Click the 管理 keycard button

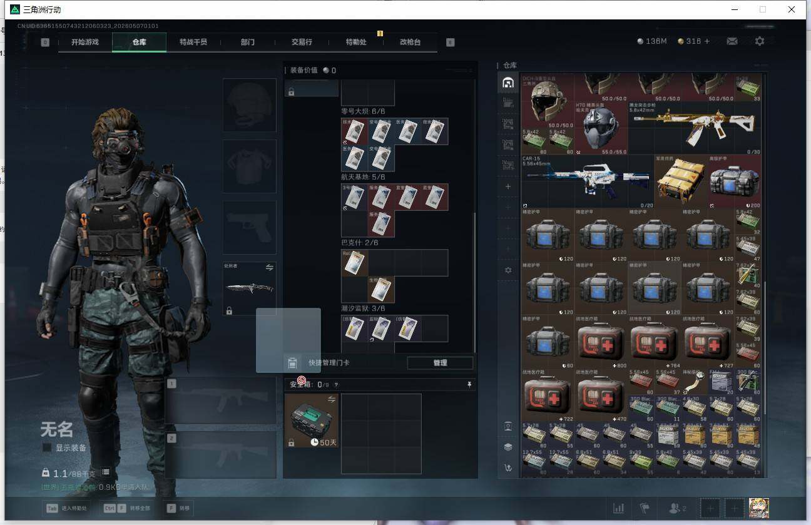440,363
